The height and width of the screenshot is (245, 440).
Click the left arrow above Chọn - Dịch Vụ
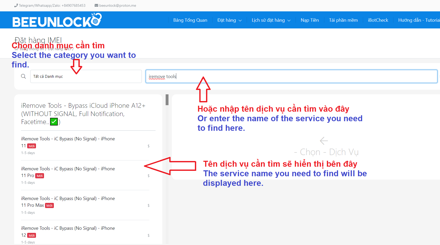coord(324,141)
